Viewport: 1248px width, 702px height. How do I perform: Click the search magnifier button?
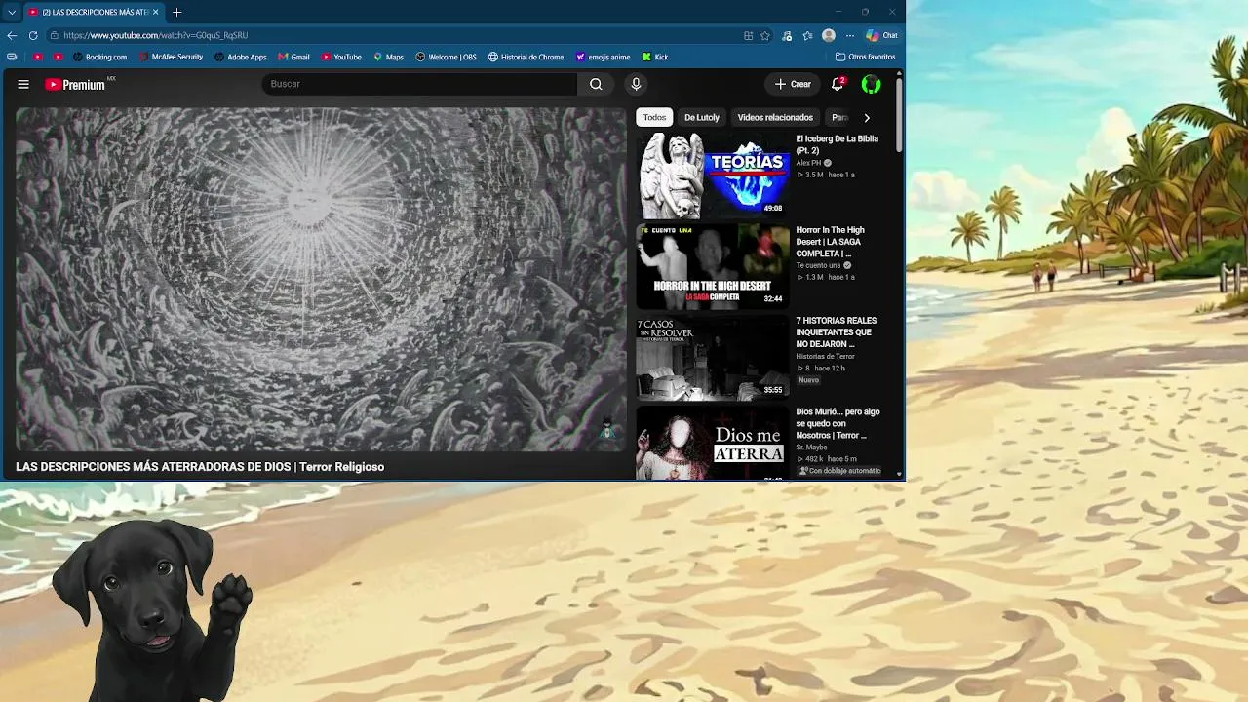(596, 84)
